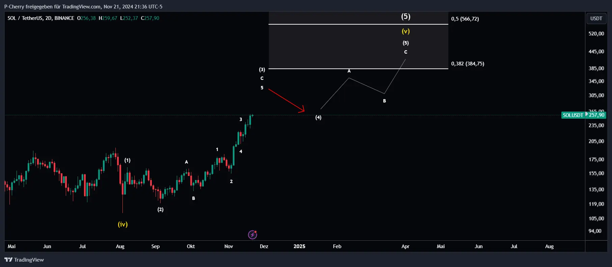Click the 119,00 price axis label
This screenshot has height=267, width=612.
coord(596,204)
